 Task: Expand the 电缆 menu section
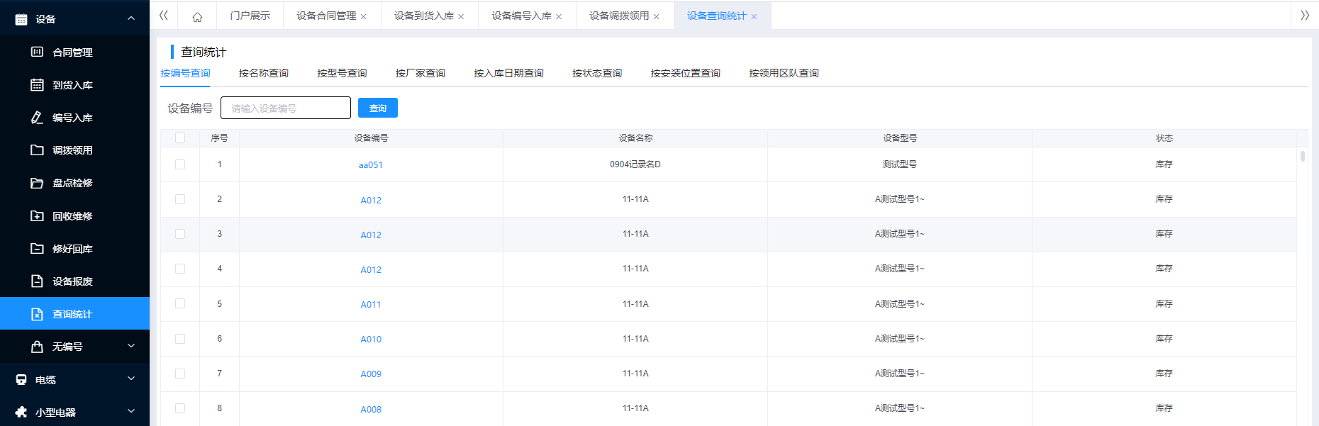130,379
